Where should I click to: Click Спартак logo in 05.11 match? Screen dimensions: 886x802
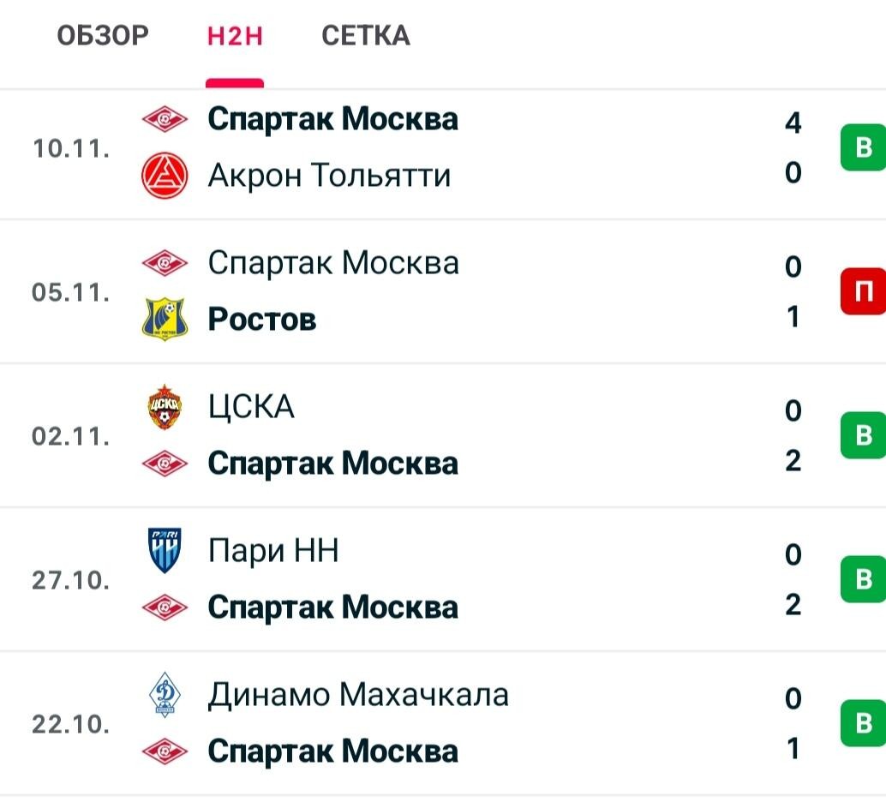pos(165,263)
